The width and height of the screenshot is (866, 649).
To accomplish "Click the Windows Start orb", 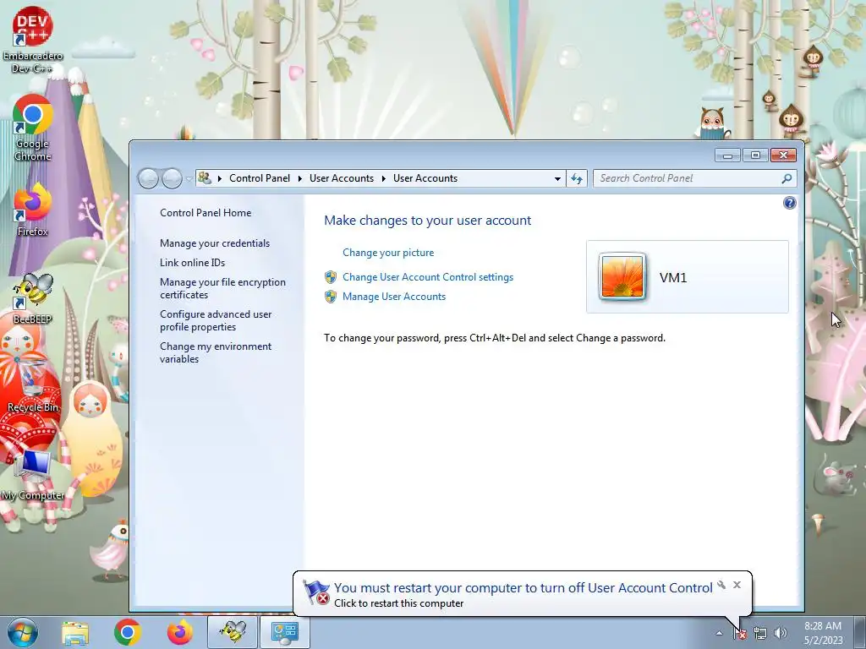I will point(23,632).
